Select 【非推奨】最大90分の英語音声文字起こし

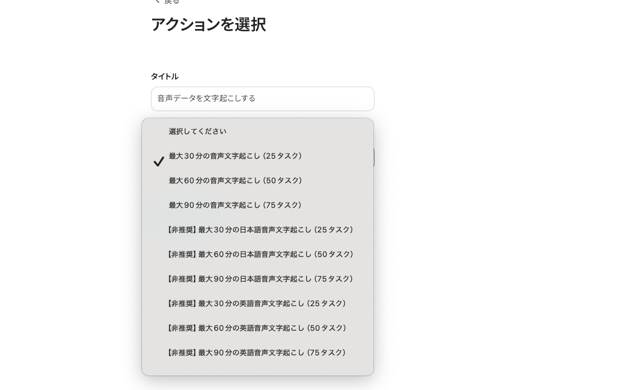point(256,353)
